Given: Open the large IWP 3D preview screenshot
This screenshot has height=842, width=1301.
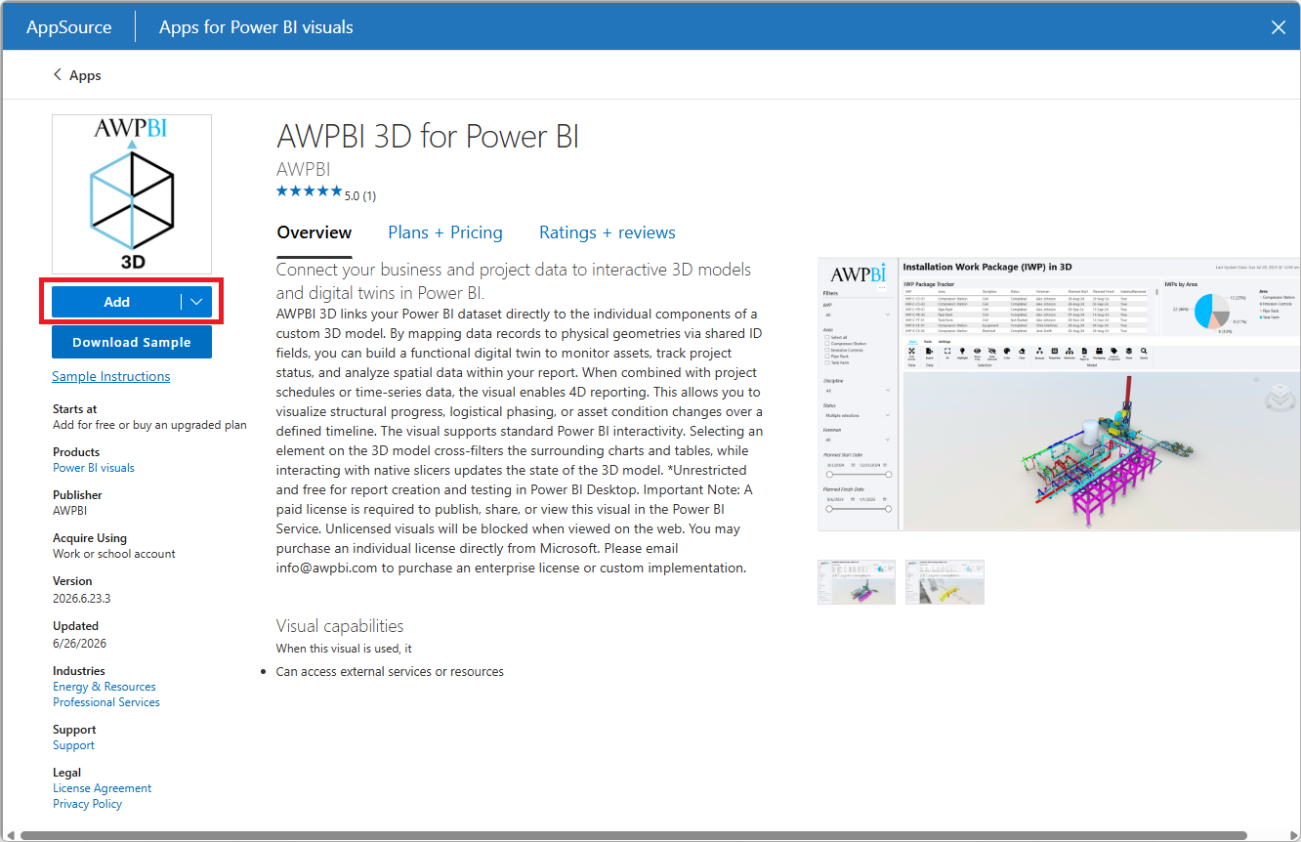Looking at the screenshot, I should pyautogui.click(x=1059, y=395).
